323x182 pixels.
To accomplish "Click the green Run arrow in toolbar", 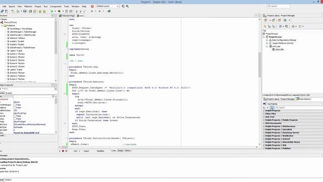I will coord(51,11).
